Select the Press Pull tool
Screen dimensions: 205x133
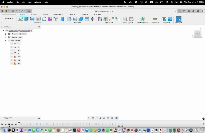pos(63,19)
